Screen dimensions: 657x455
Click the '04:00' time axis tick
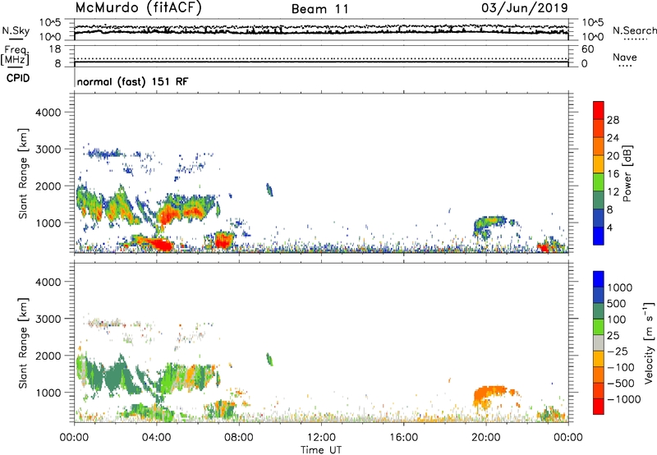(x=156, y=438)
